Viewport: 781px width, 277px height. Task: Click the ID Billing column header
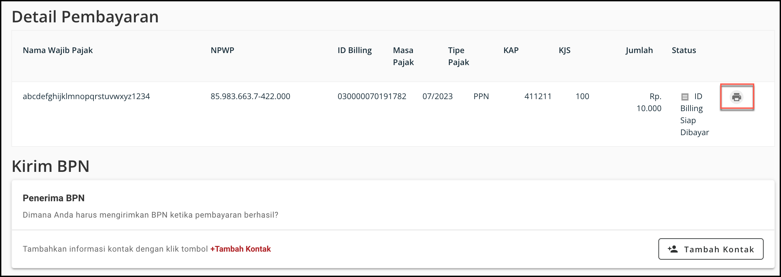(354, 50)
